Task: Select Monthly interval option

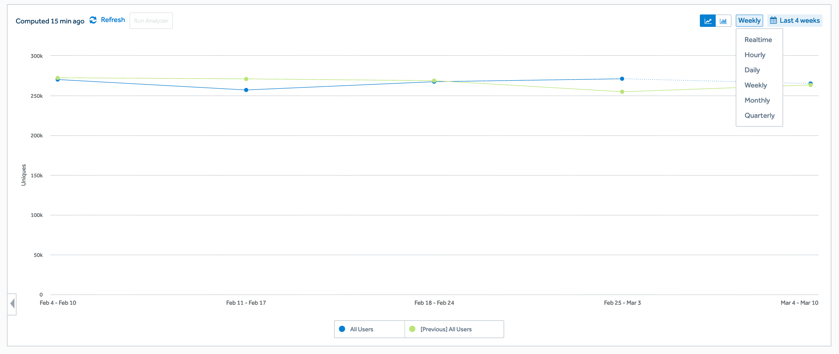Action: click(x=757, y=101)
